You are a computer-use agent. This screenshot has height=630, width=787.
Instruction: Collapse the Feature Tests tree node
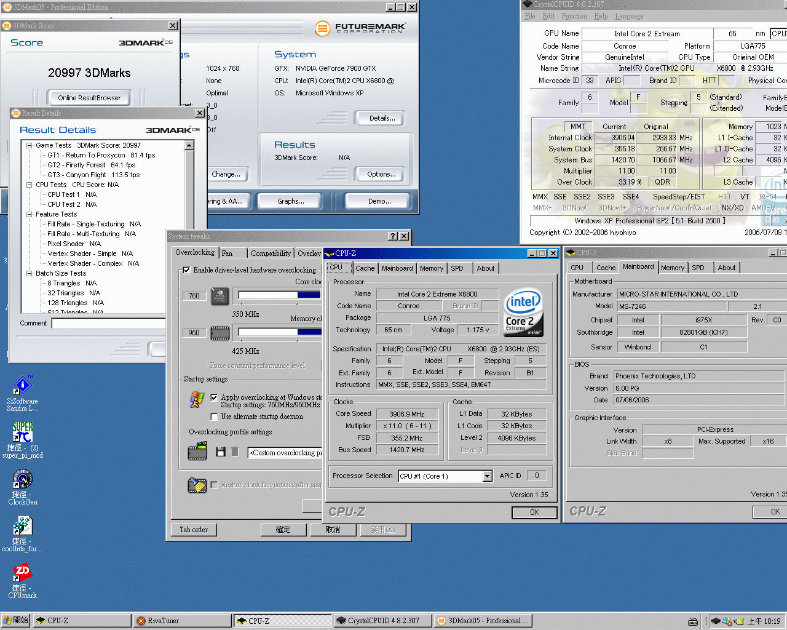[x=29, y=214]
